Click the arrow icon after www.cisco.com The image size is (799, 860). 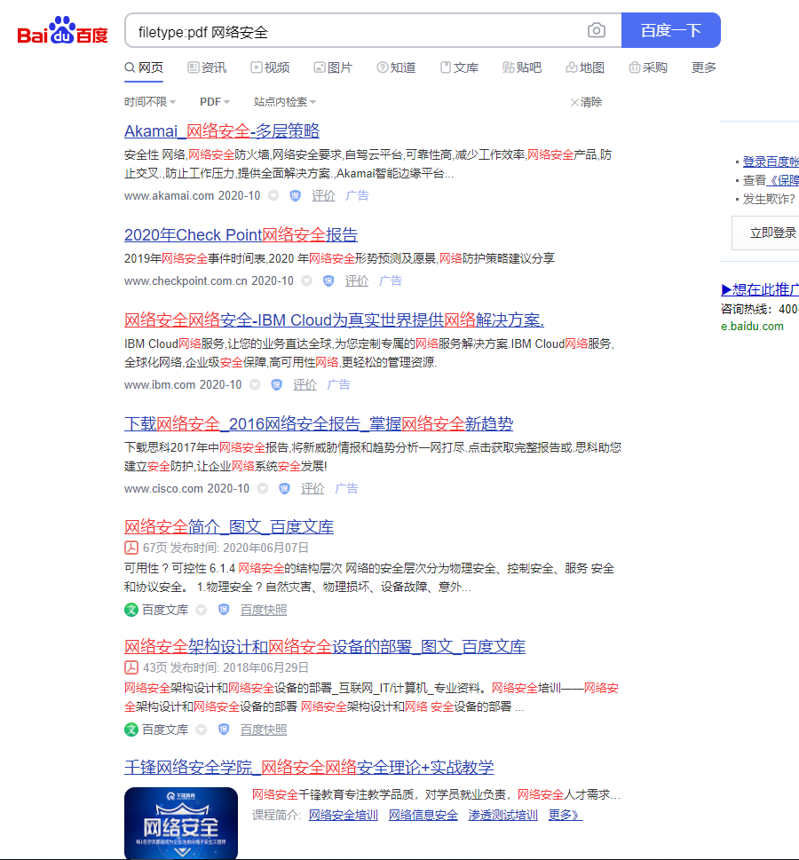pyautogui.click(x=263, y=488)
